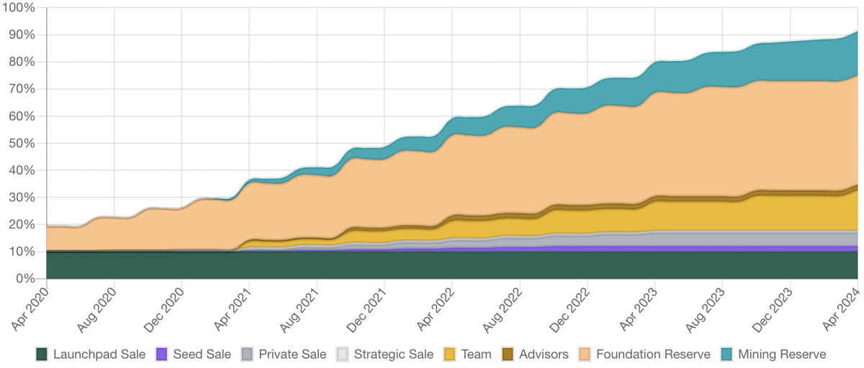864x368 pixels.
Task: Click the Aug 2023 x-axis label
Action: click(x=707, y=306)
